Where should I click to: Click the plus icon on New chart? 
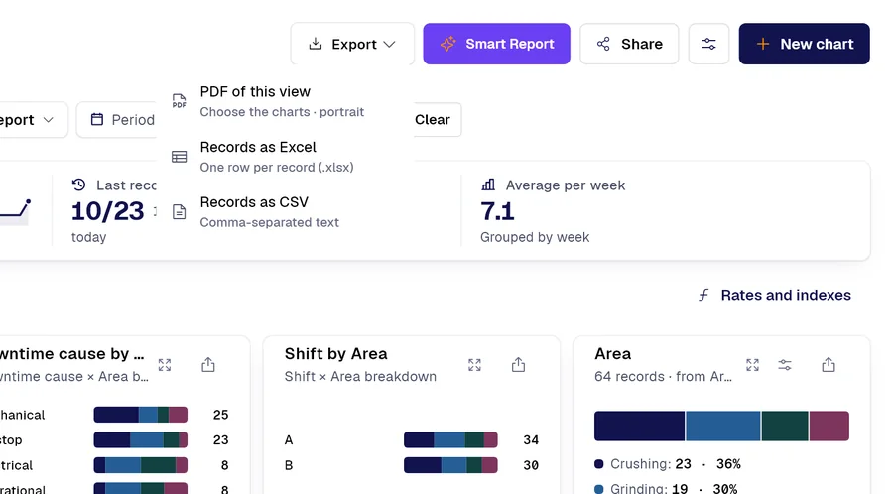[763, 44]
